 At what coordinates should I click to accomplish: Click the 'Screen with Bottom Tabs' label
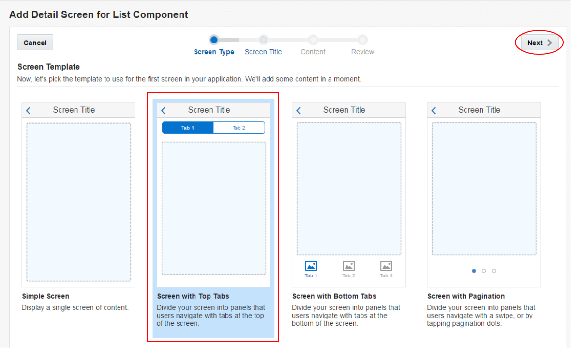334,296
